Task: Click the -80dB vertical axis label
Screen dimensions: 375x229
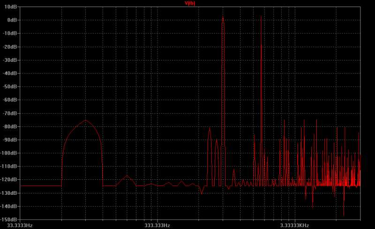Action: coord(10,126)
